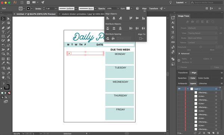This screenshot has width=224, height=135.
Task: Switch to Gradient fill mode in toolbar
Action: [6, 93]
